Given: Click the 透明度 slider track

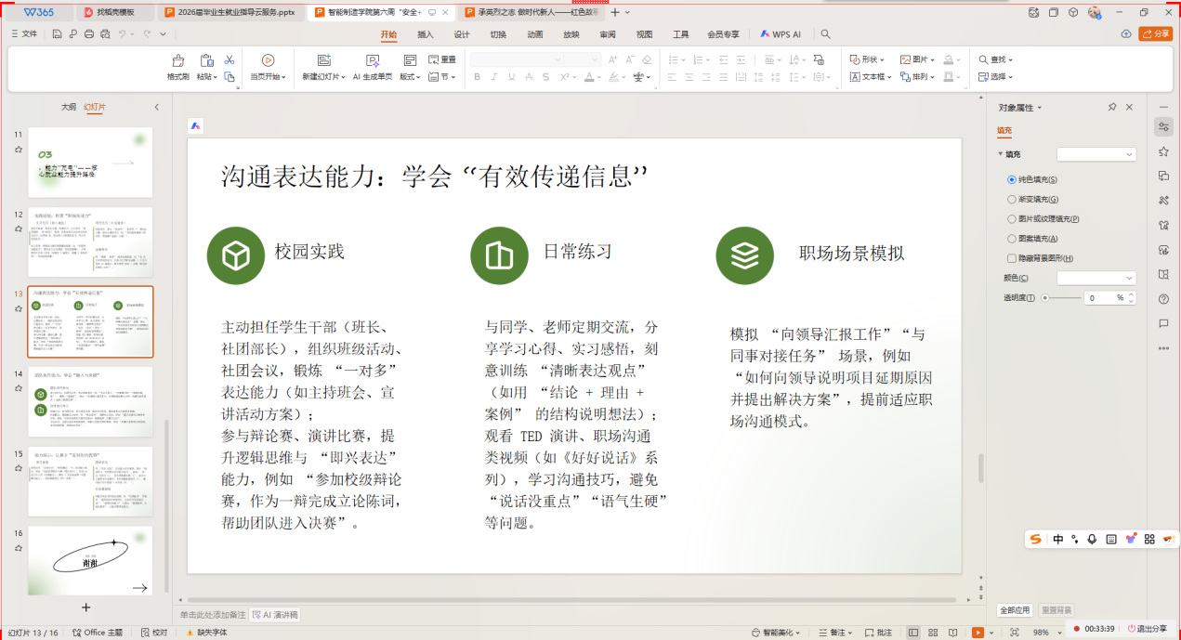Looking at the screenshot, I should point(1064,298).
